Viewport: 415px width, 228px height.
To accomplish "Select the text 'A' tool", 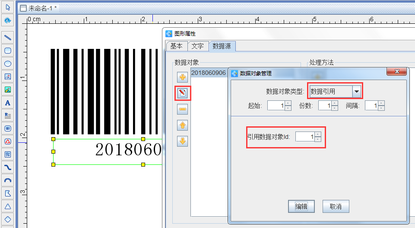I will point(7,103).
